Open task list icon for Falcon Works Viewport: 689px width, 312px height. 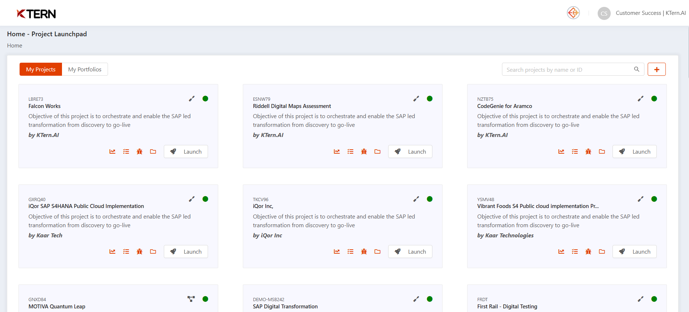pyautogui.click(x=126, y=151)
